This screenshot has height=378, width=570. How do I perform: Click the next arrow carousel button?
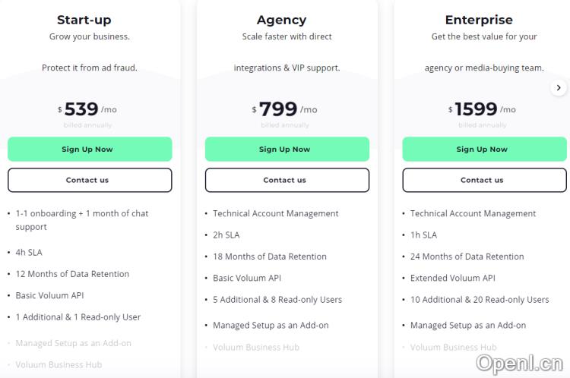(559, 87)
